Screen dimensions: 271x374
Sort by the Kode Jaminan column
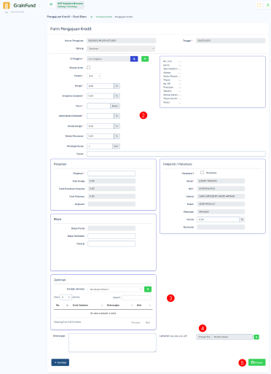click(87, 305)
